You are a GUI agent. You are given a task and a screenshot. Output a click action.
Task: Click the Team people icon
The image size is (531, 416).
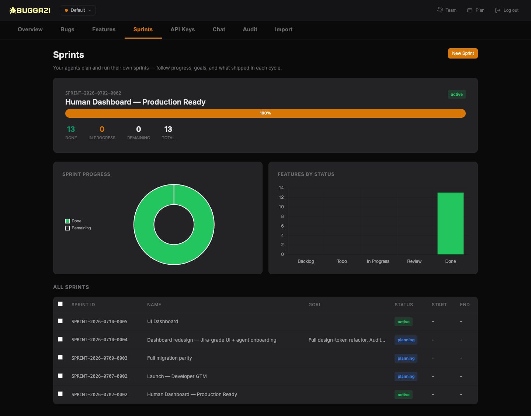coord(440,10)
